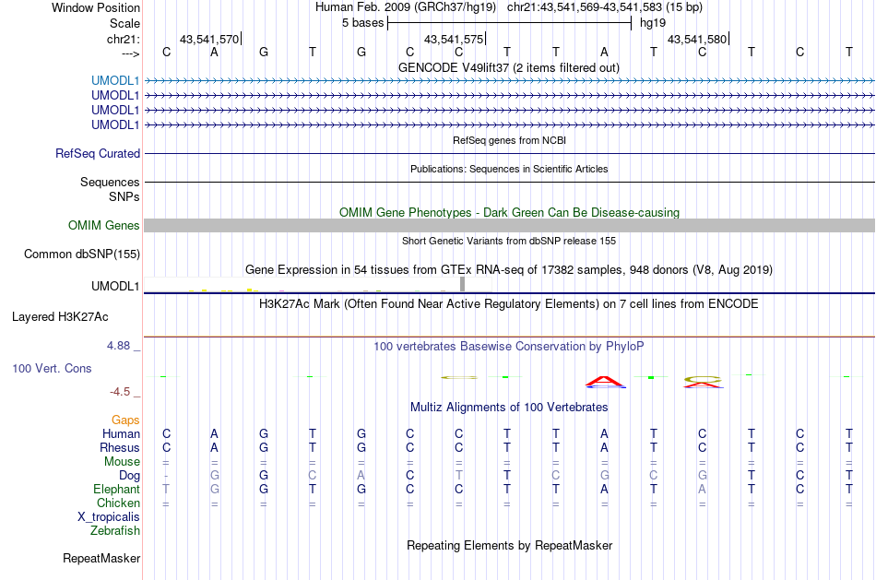Click position marker 43,541,570
This screenshot has height=580, width=876.
[x=209, y=39]
